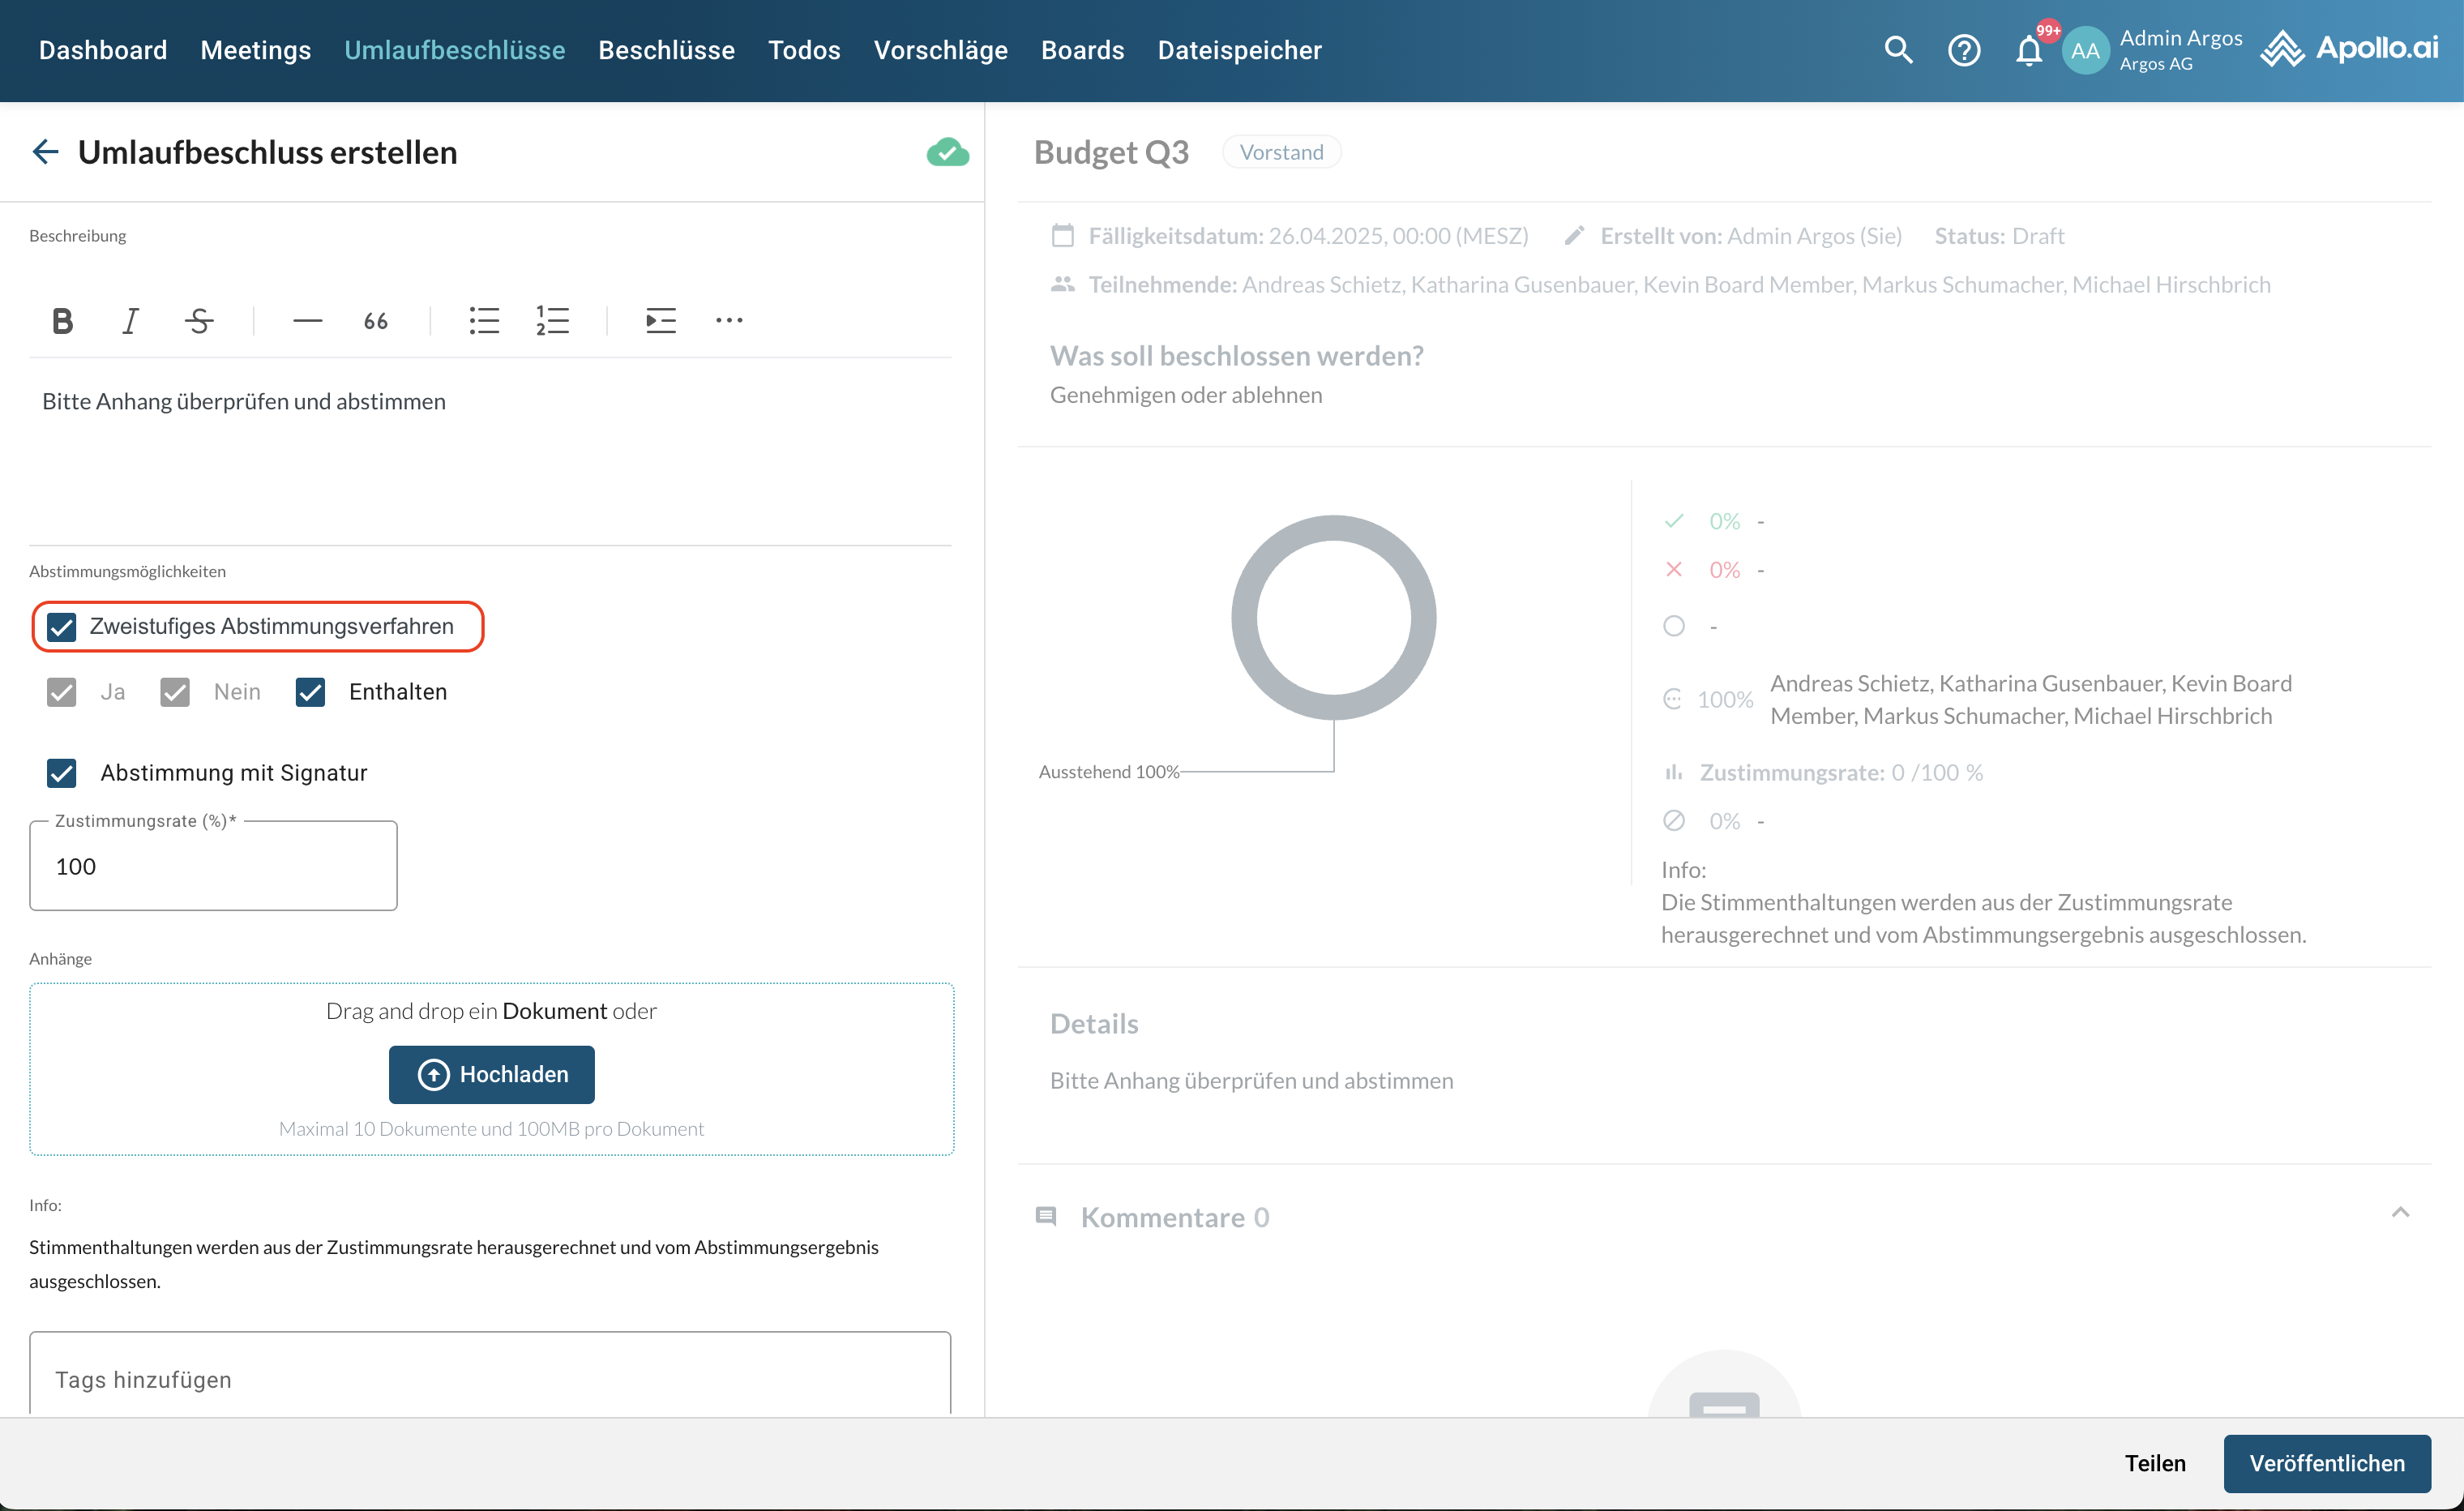The width and height of the screenshot is (2464, 1511).
Task: Apply italic formatting in the editor
Action: coord(130,321)
